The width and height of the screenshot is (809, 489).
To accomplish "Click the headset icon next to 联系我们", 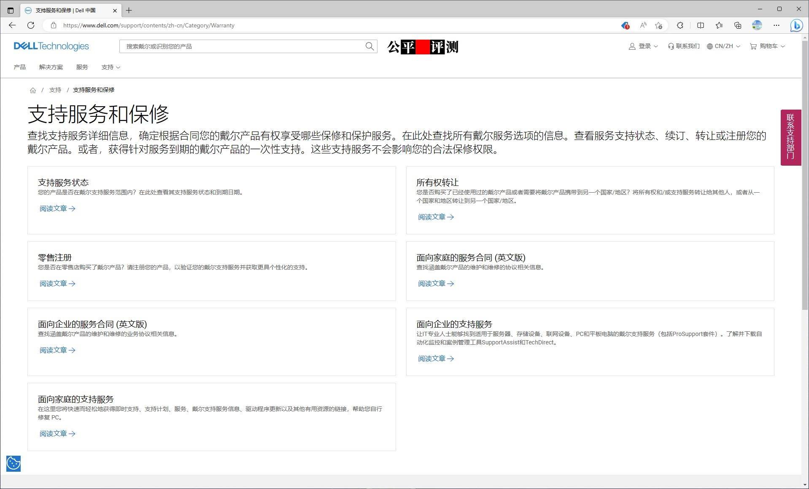I will tap(671, 46).
